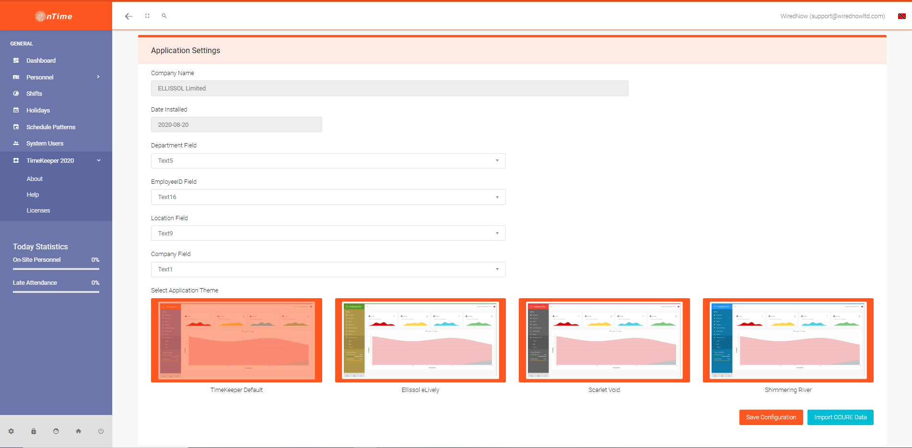Click the Personnel card icon

coord(16,77)
